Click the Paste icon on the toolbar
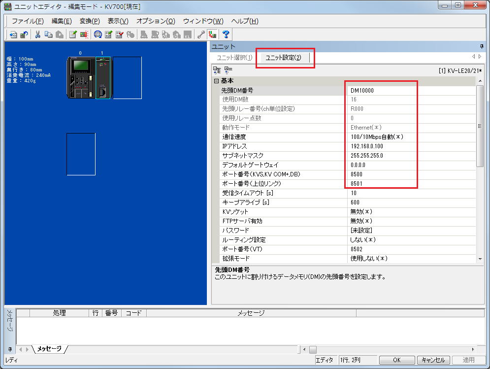Screen dimensions: 490x369 61,34
